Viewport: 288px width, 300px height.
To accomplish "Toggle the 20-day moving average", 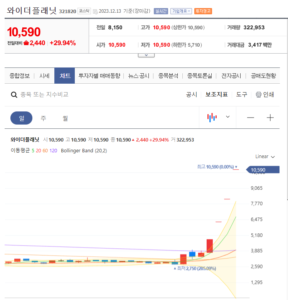I will (39, 151).
